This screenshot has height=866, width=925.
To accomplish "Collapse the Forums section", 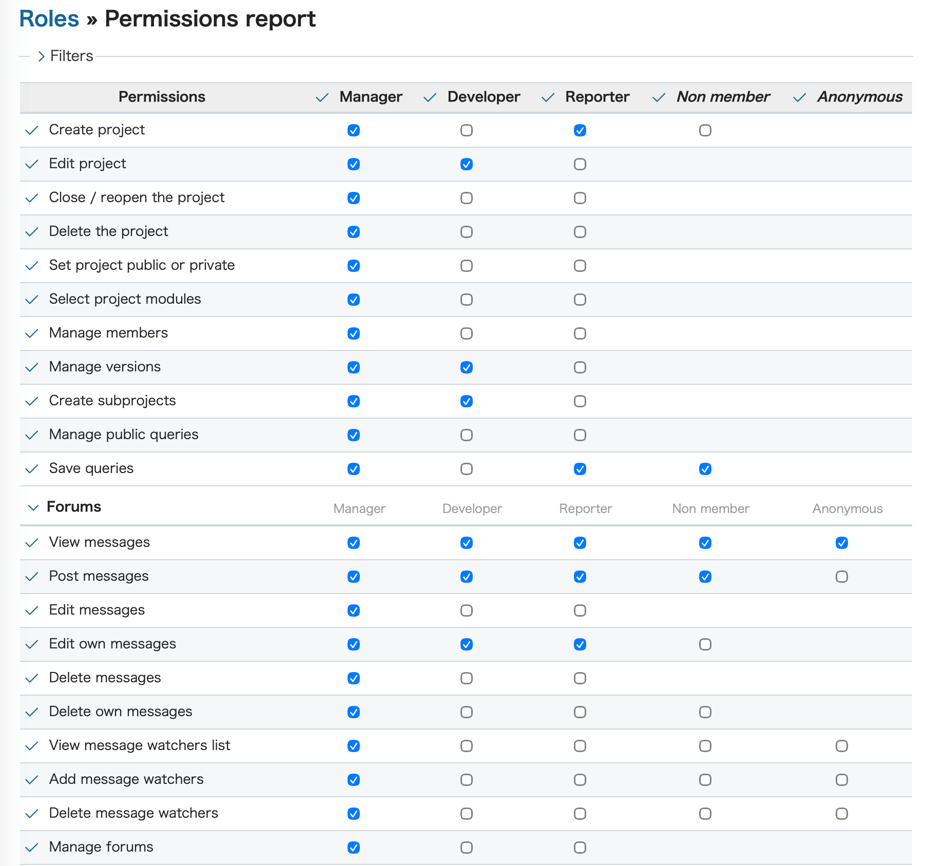I will pos(32,507).
